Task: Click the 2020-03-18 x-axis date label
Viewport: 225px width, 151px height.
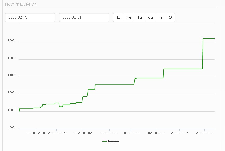Action: click(x=156, y=133)
